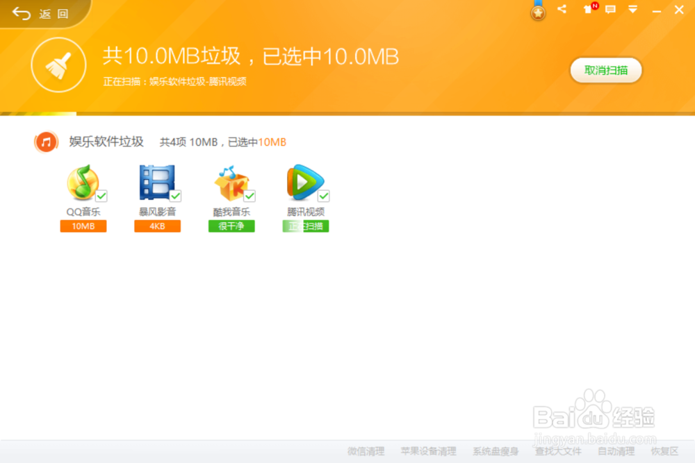Click the 娱乐软件垃圾 music category icon
The height and width of the screenshot is (463, 695).
tap(46, 142)
